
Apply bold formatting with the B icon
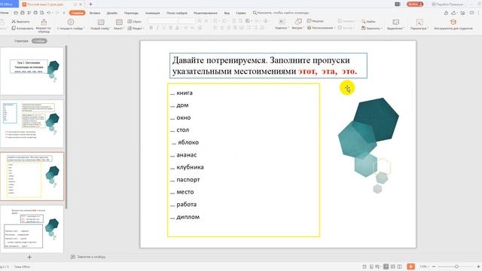tap(151, 28)
